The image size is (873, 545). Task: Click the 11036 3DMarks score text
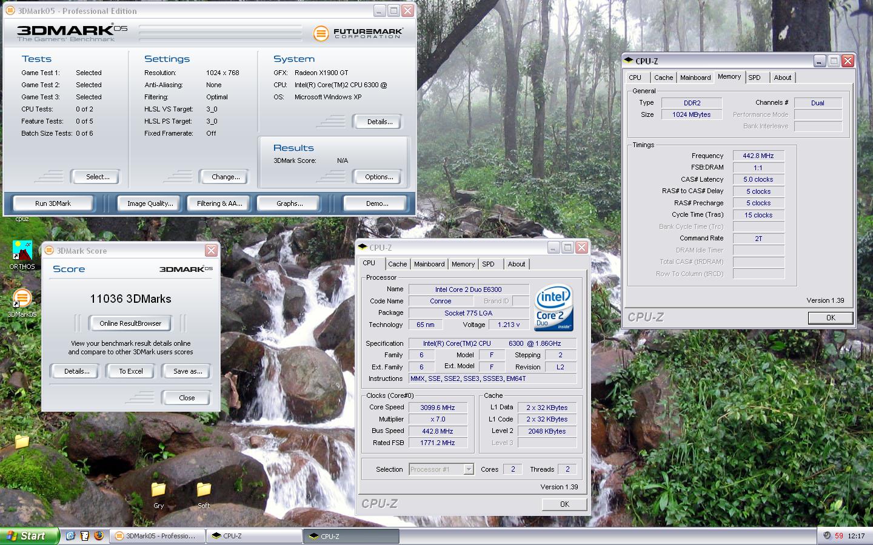point(130,299)
